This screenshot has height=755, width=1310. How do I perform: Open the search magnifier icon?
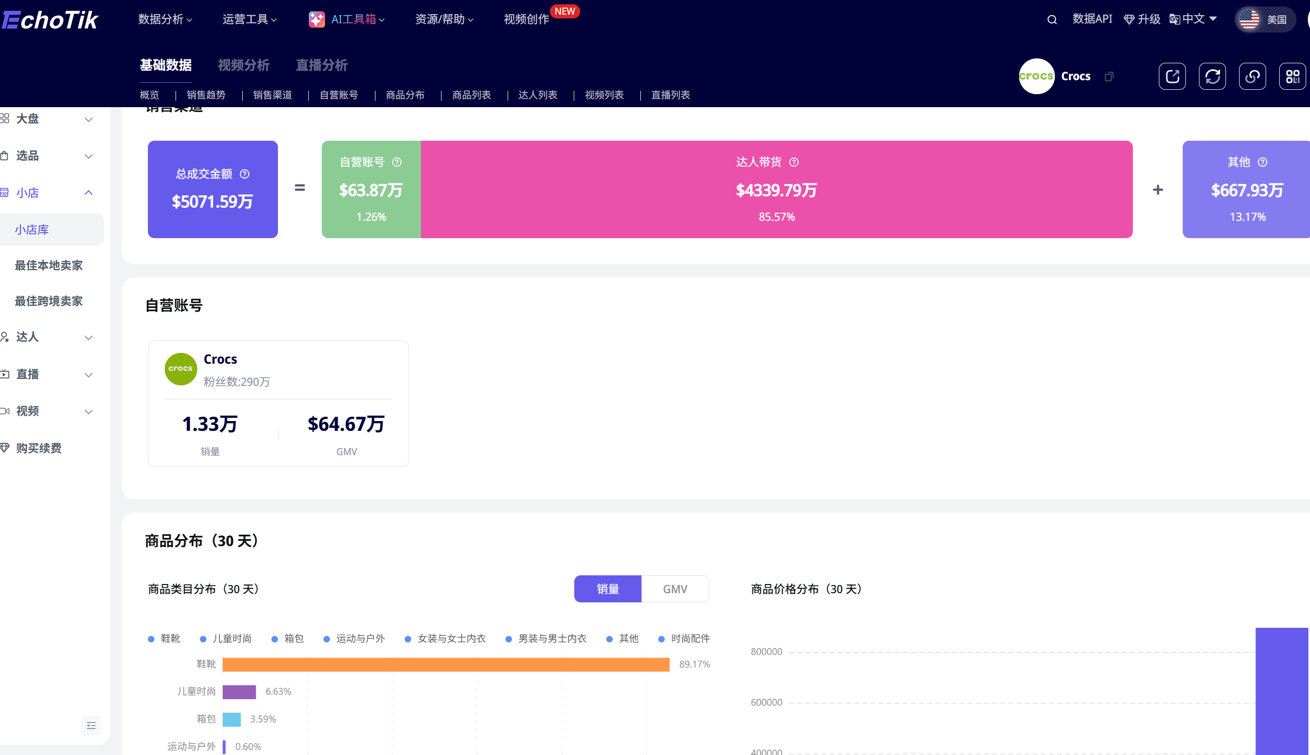point(1052,19)
